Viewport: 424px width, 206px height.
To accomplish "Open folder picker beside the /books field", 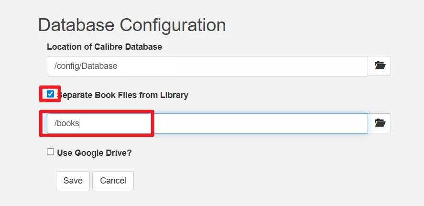I will pos(380,123).
